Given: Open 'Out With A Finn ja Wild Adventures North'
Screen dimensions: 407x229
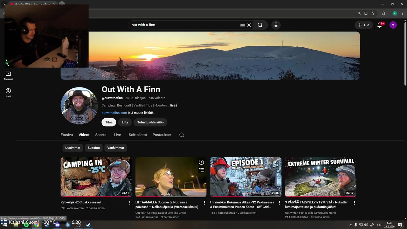Looking at the screenshot, I should (x=310, y=213).
